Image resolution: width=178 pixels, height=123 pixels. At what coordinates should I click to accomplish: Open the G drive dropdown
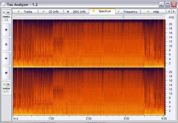coord(8,12)
